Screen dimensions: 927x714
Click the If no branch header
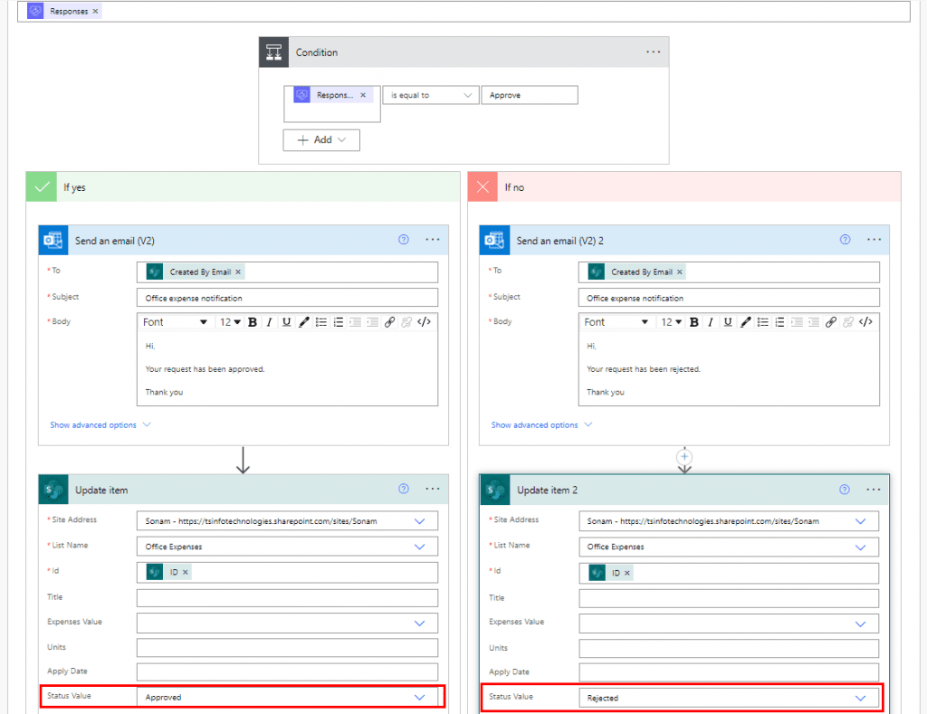pyautogui.click(x=684, y=186)
